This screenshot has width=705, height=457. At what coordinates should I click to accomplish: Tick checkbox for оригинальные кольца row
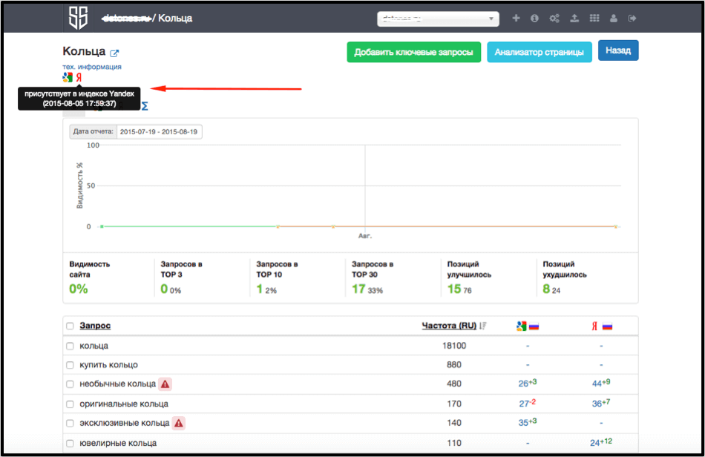[70, 404]
